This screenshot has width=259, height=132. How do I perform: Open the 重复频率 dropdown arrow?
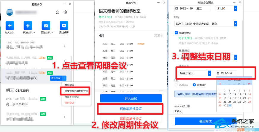236,57
